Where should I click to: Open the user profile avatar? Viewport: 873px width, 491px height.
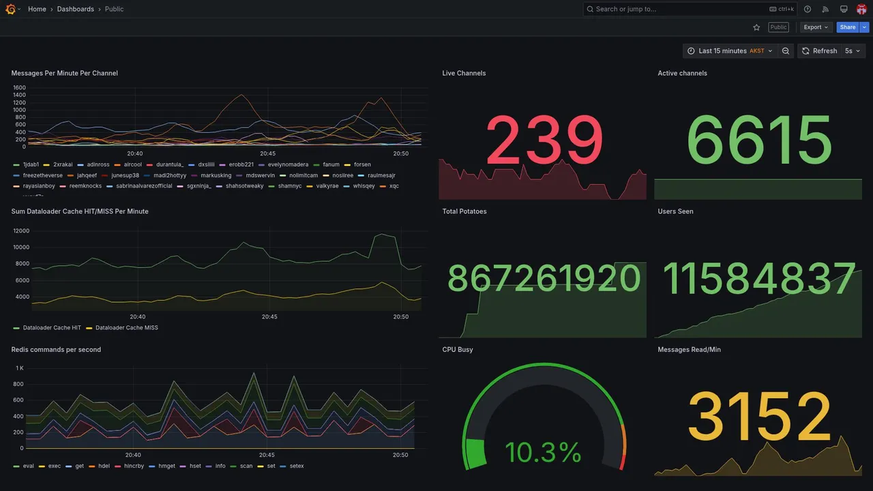(x=861, y=9)
